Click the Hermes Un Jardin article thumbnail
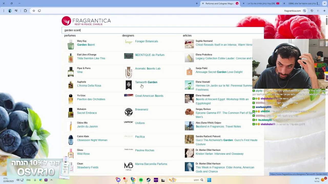 (x=189, y=85)
